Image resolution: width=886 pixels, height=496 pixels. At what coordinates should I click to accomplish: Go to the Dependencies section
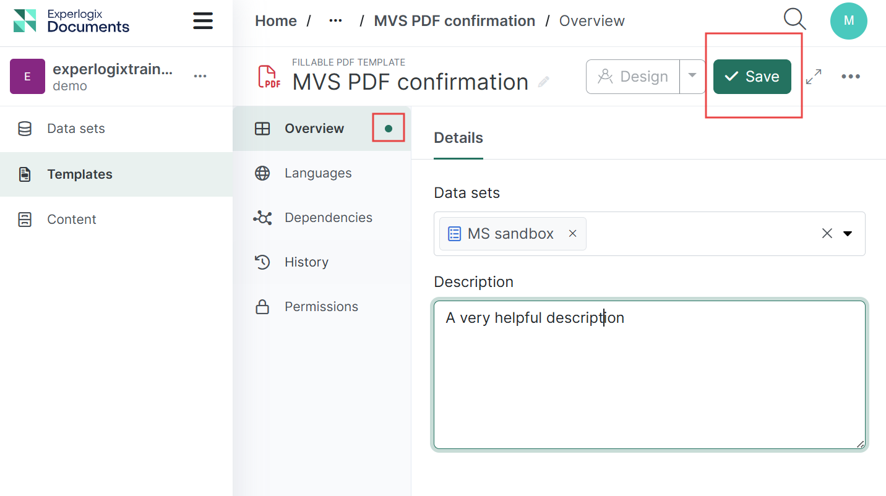[x=328, y=218]
